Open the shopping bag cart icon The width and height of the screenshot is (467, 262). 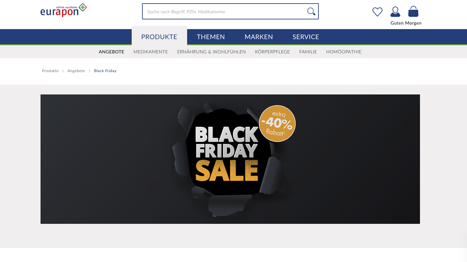click(x=413, y=12)
